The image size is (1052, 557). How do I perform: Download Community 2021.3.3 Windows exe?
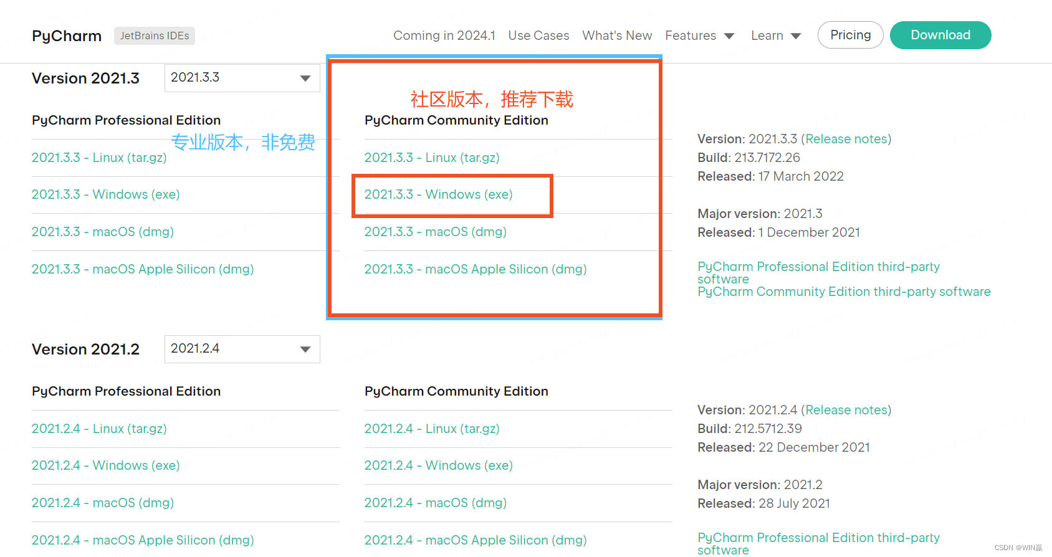point(439,194)
